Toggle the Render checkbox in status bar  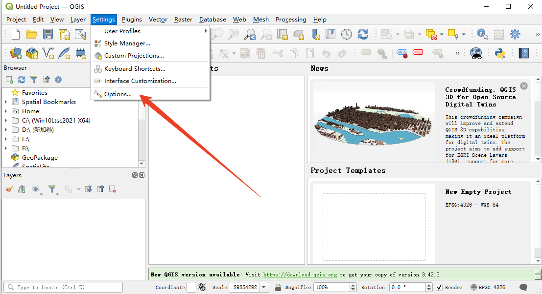tap(439, 287)
